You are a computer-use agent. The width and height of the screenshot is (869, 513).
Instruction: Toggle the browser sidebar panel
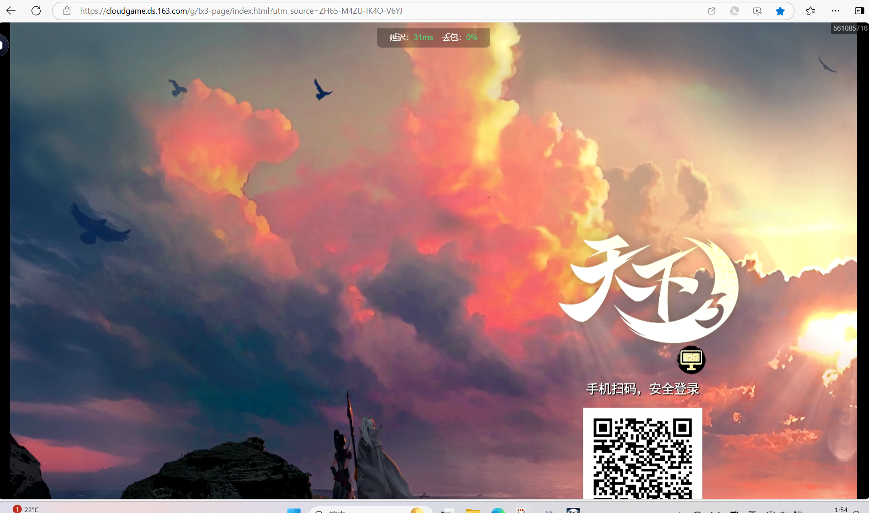click(859, 11)
